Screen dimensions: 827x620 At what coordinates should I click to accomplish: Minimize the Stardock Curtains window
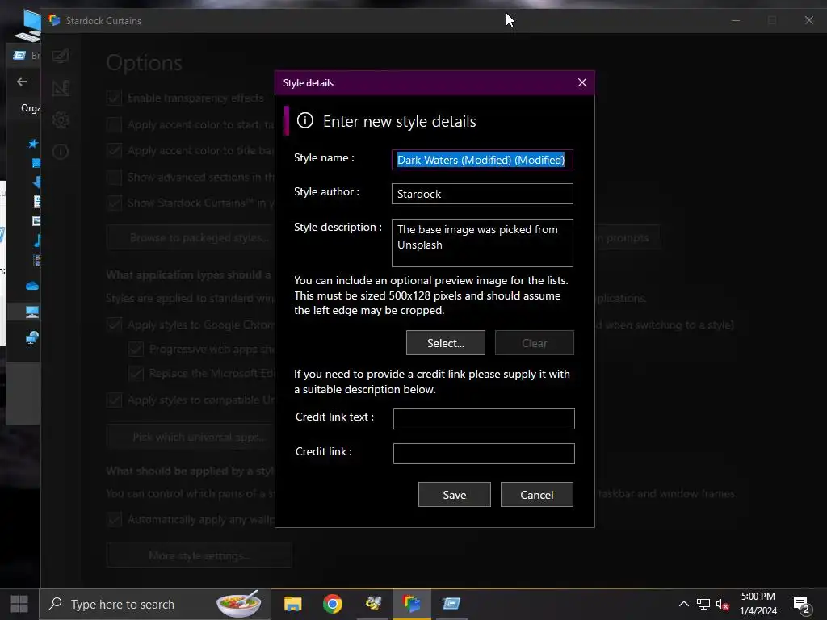(x=736, y=20)
